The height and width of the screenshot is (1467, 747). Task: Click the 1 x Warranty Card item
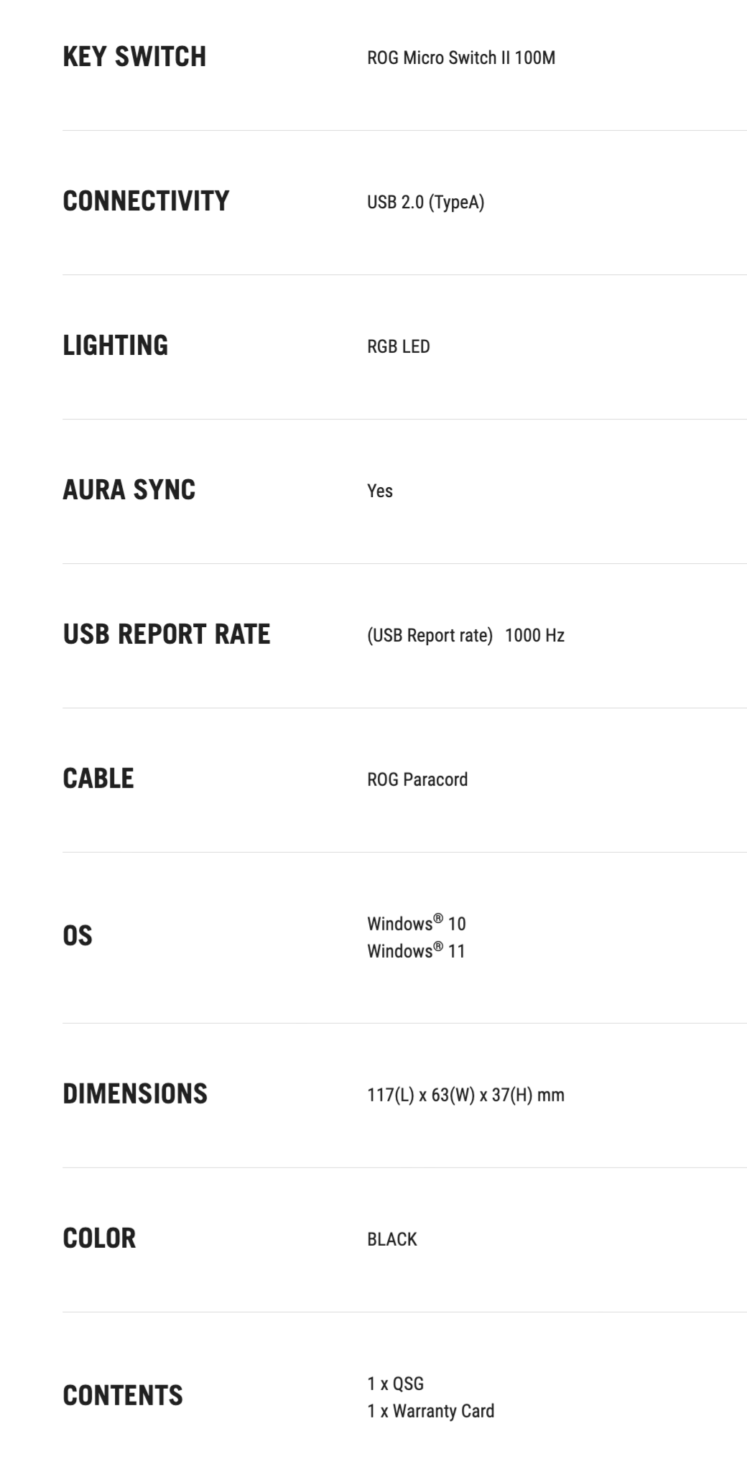click(x=430, y=1411)
